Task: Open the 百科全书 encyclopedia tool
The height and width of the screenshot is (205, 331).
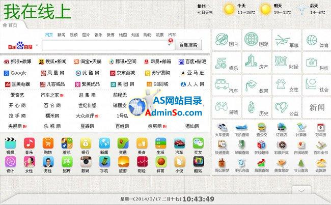Action: click(321, 148)
